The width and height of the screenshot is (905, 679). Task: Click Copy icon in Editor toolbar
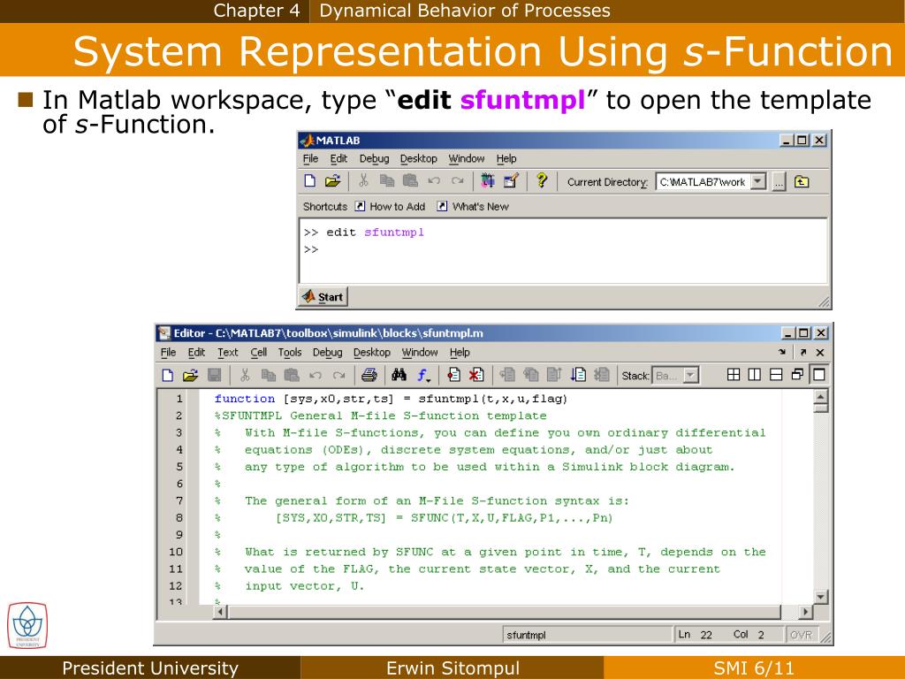coord(269,375)
